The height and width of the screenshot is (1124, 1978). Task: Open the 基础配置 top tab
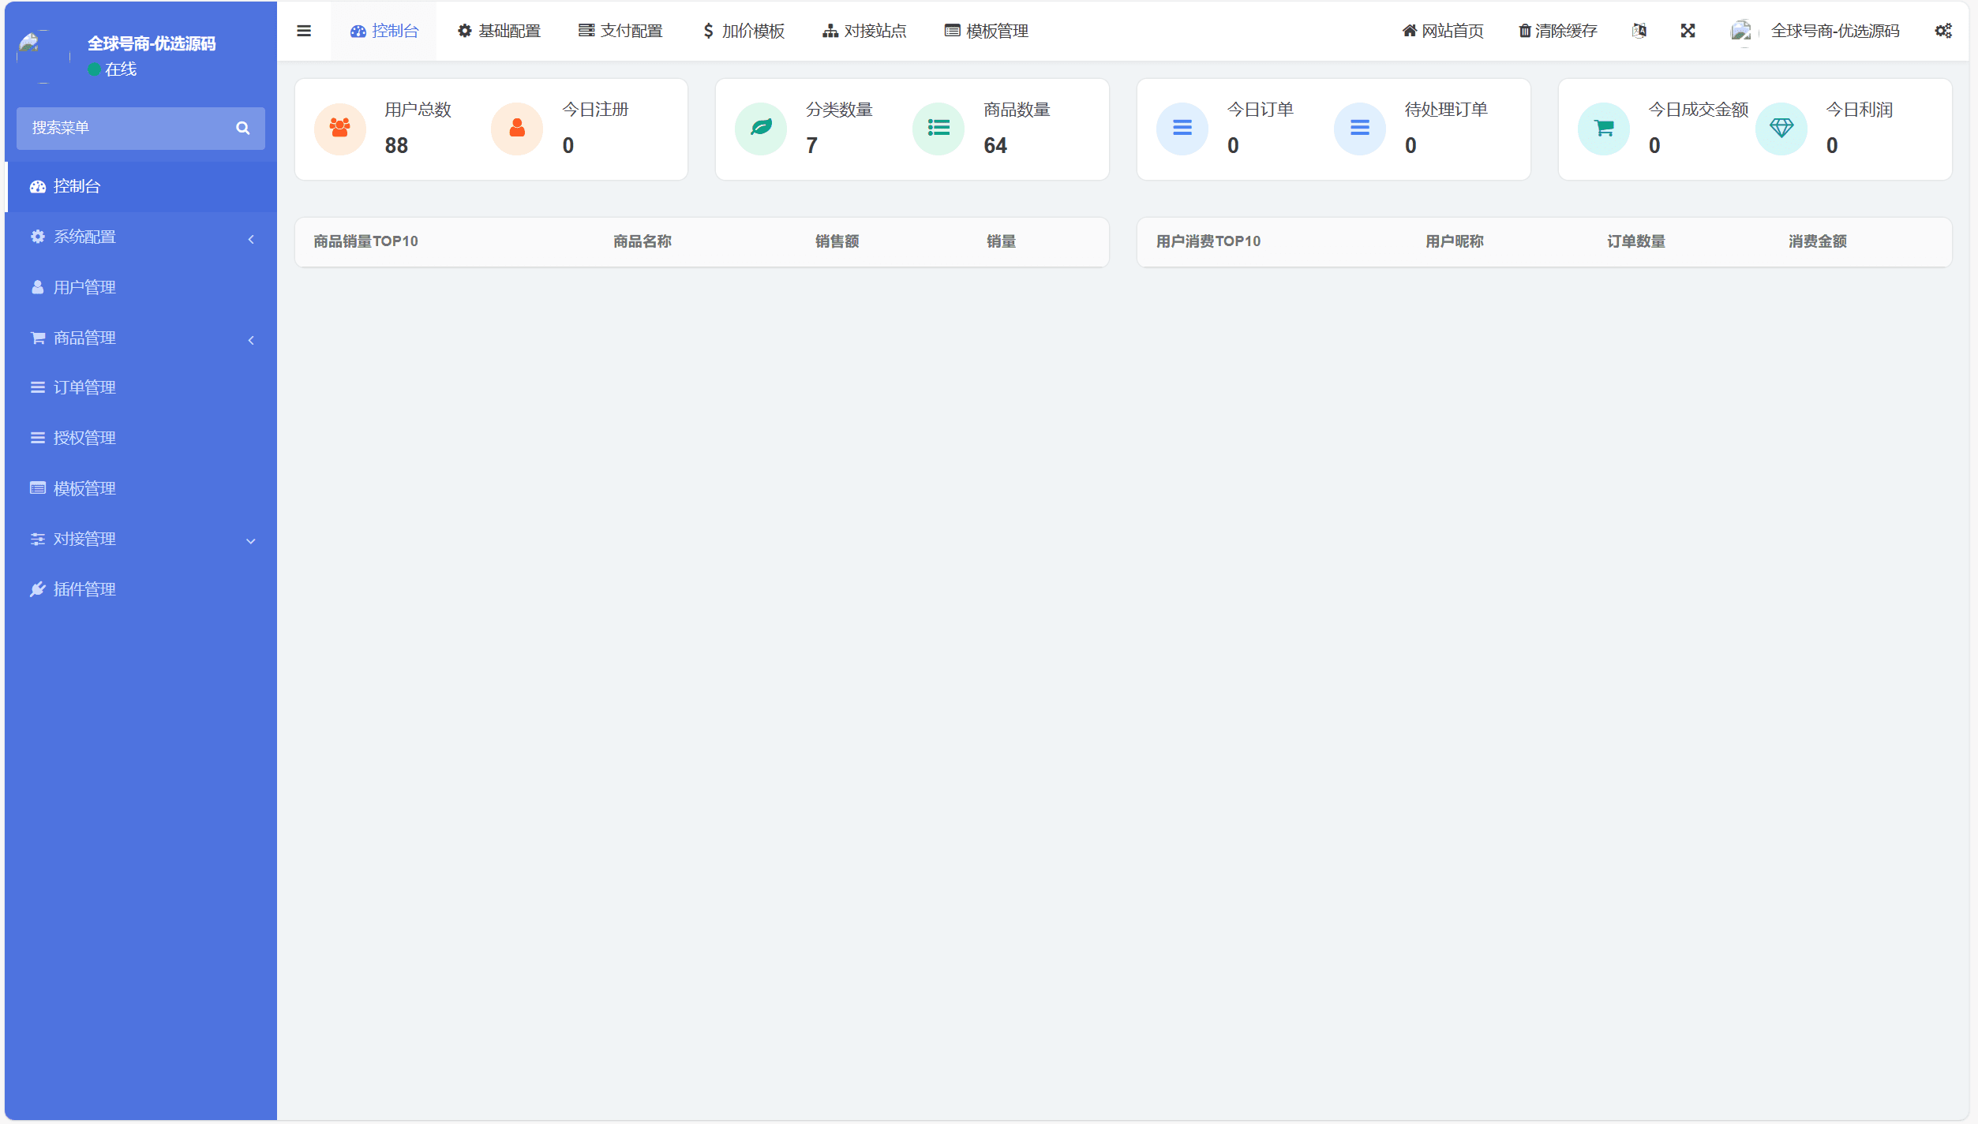tap(500, 31)
